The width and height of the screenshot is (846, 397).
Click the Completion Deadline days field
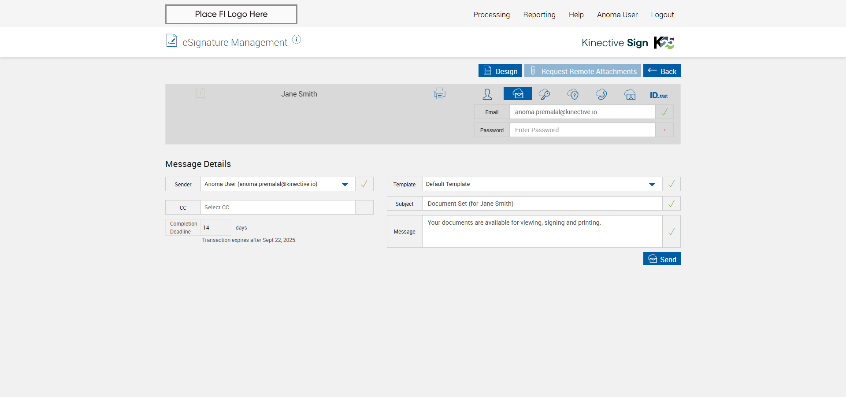point(215,227)
